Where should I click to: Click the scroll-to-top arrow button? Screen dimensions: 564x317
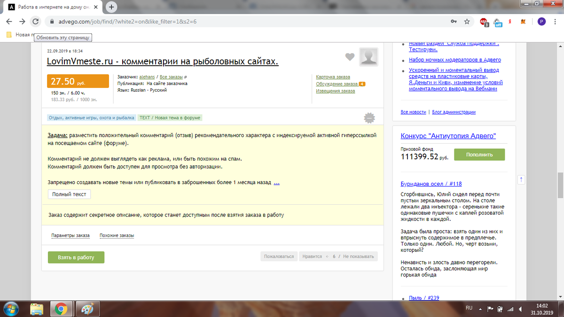pyautogui.click(x=521, y=180)
